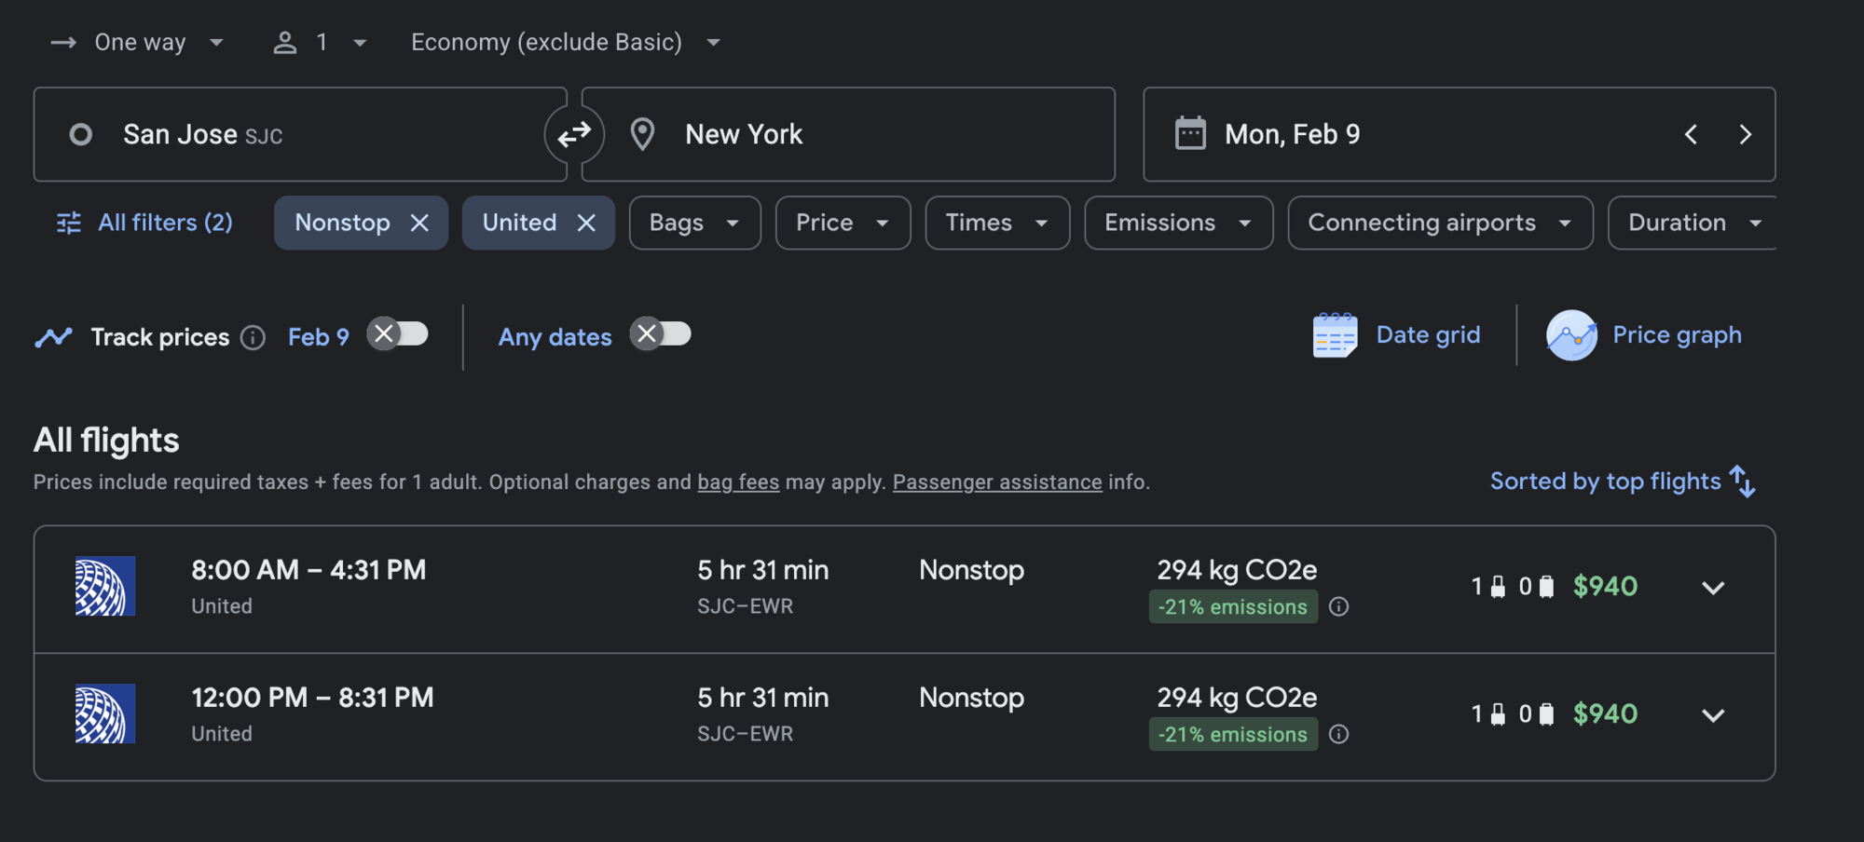1864x842 pixels.
Task: Click the emissions info icon on first flight
Action: point(1339,606)
